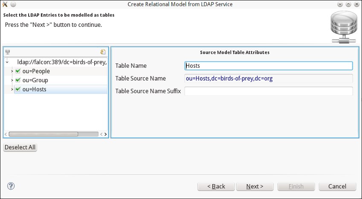The image size is (362, 199).
Task: Expand the ou=People tree node
Action: [12, 71]
